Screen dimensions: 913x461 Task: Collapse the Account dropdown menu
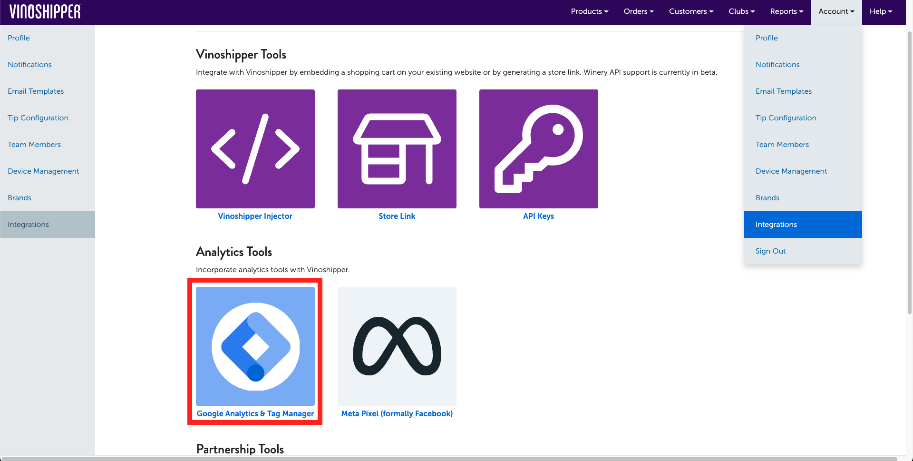pyautogui.click(x=836, y=11)
